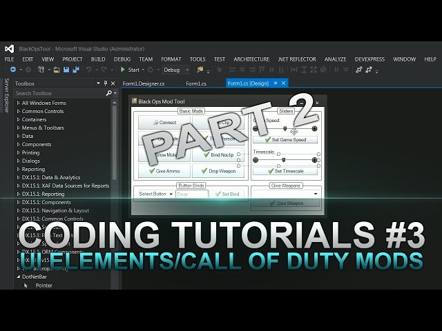Click the Make Same Height icon
Screen dimensions: 442x331
(x=304, y=70)
